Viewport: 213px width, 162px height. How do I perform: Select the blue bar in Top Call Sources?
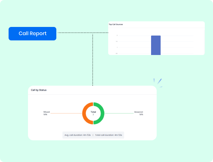(156, 45)
